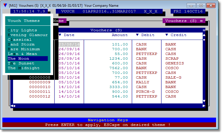Click credit account SALE-G
This screenshot has height=133, width=222.
173,77
